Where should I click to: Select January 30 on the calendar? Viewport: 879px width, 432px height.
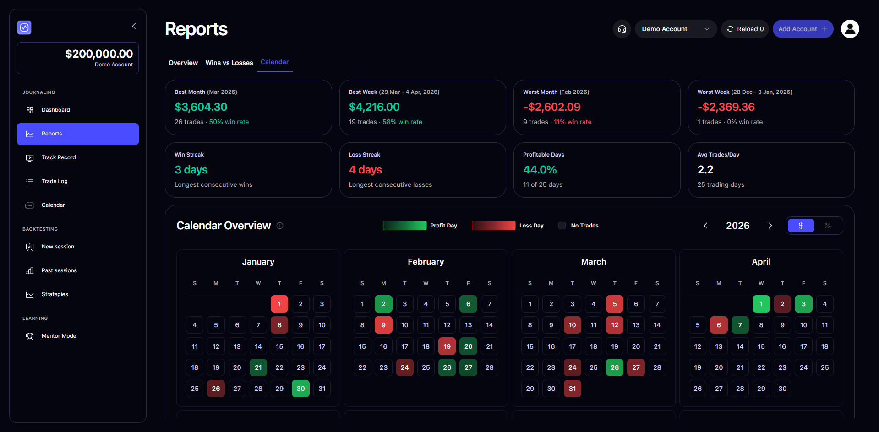pyautogui.click(x=300, y=388)
